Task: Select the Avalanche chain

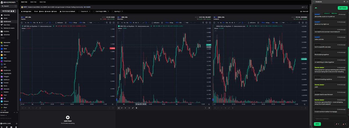Action: (x=8, y=70)
